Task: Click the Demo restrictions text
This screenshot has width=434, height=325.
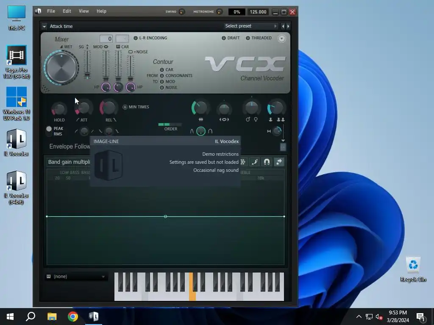Action: tap(220, 154)
